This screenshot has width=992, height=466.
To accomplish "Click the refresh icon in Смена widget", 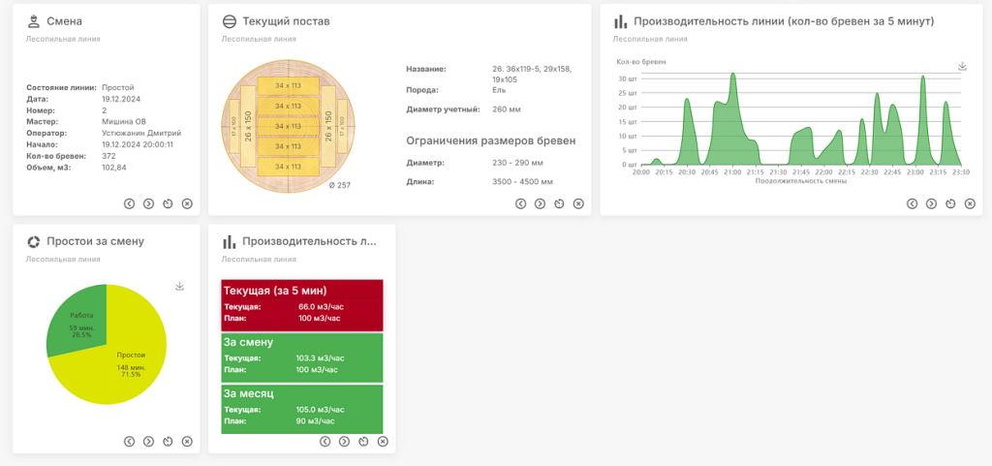I will click(168, 203).
